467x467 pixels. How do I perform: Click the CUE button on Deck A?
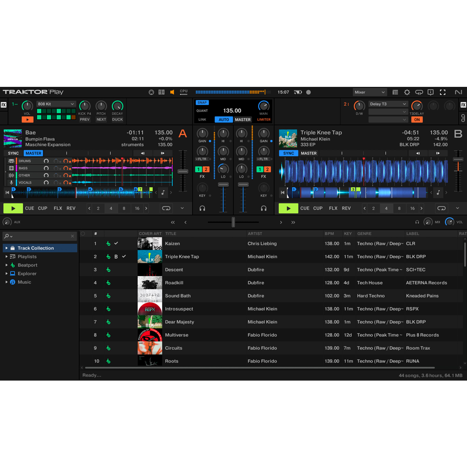(29, 208)
